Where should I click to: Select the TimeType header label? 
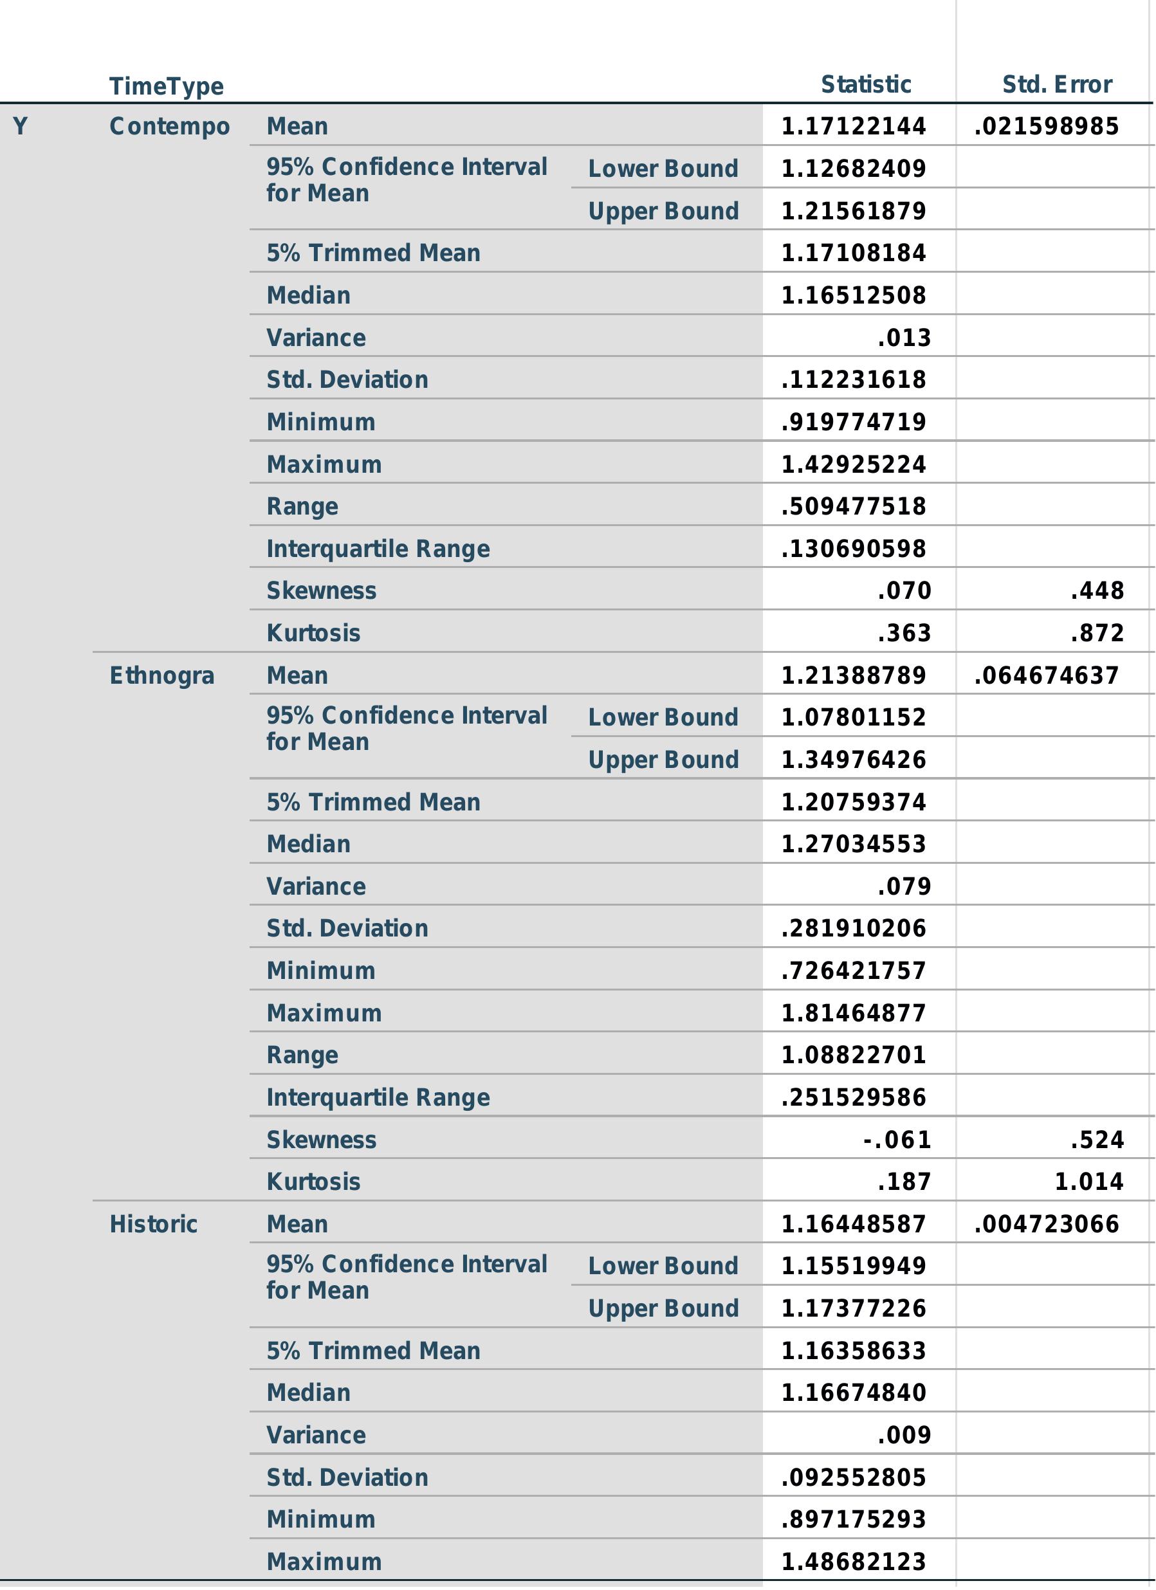(166, 86)
